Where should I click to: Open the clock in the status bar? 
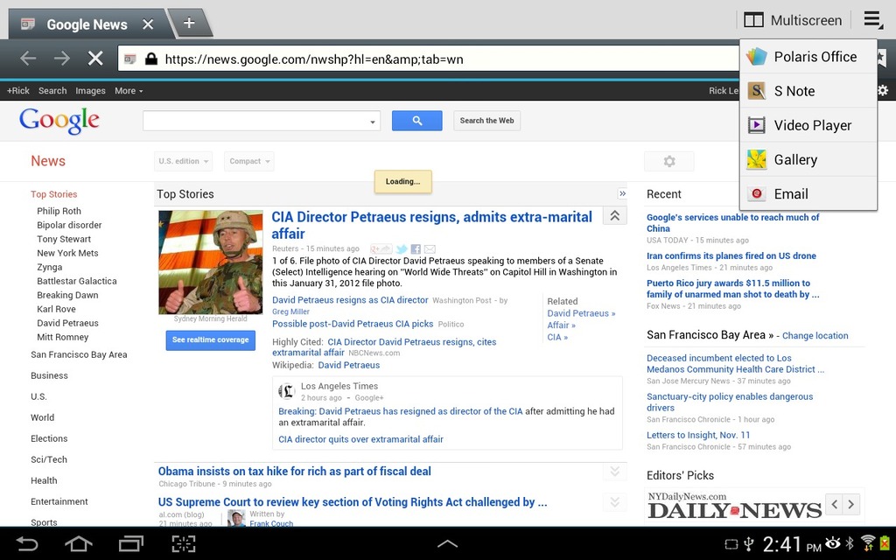tap(791, 544)
